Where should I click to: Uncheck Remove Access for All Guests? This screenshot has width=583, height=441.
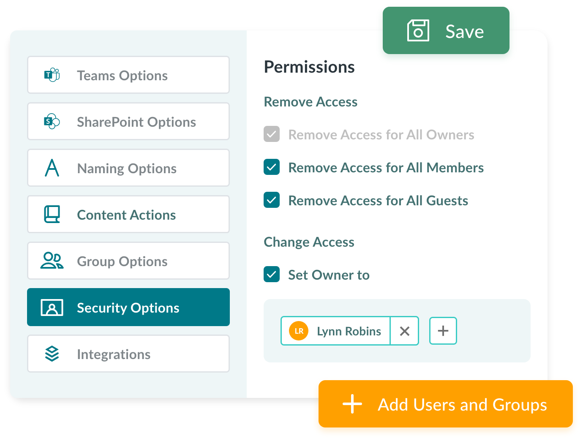(272, 200)
